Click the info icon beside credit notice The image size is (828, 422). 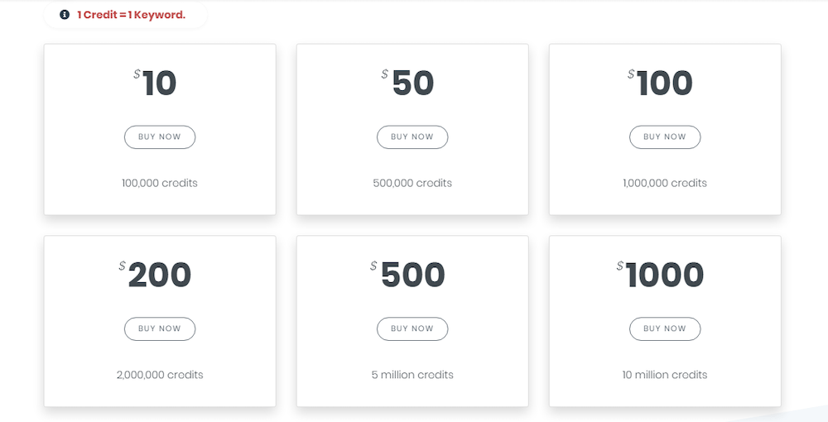[x=65, y=15]
